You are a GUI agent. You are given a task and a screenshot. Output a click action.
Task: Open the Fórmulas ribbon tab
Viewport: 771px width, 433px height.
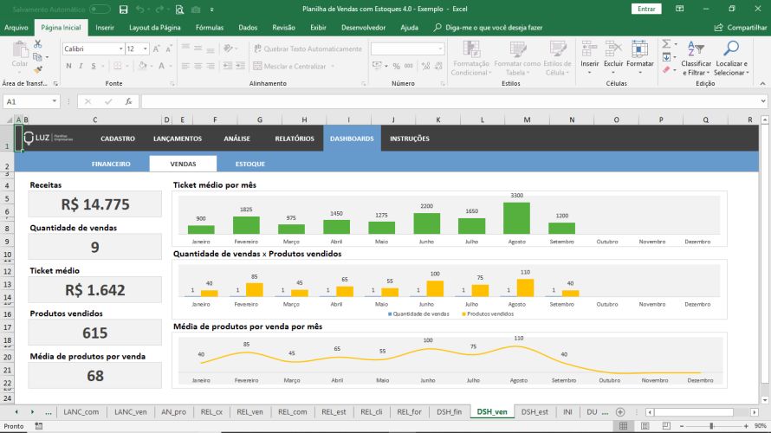click(x=210, y=28)
